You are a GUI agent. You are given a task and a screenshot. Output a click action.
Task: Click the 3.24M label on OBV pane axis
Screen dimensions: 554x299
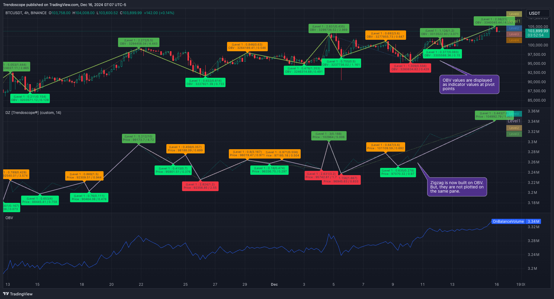click(533, 255)
